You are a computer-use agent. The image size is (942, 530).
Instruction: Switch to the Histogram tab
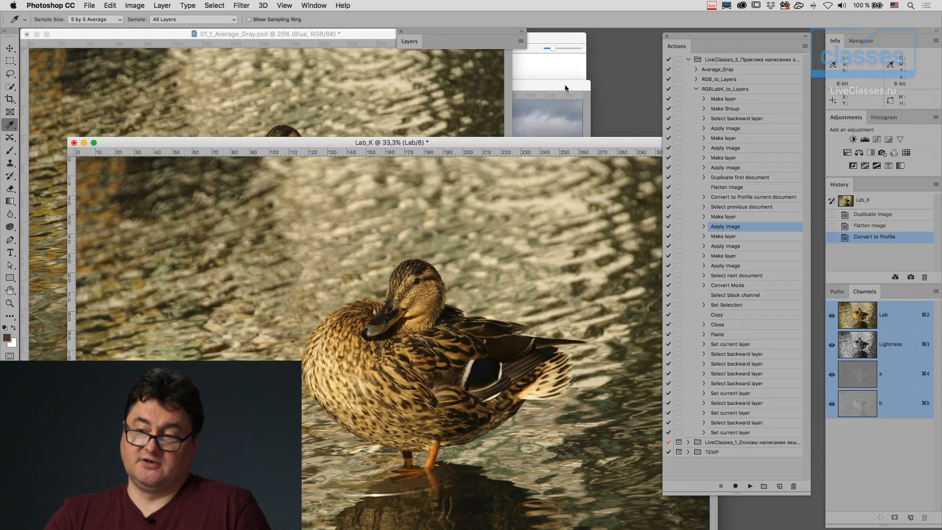[884, 117]
